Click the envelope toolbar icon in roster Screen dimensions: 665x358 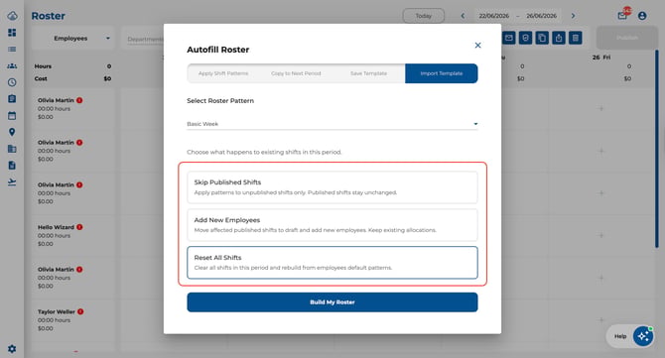pyautogui.click(x=509, y=38)
